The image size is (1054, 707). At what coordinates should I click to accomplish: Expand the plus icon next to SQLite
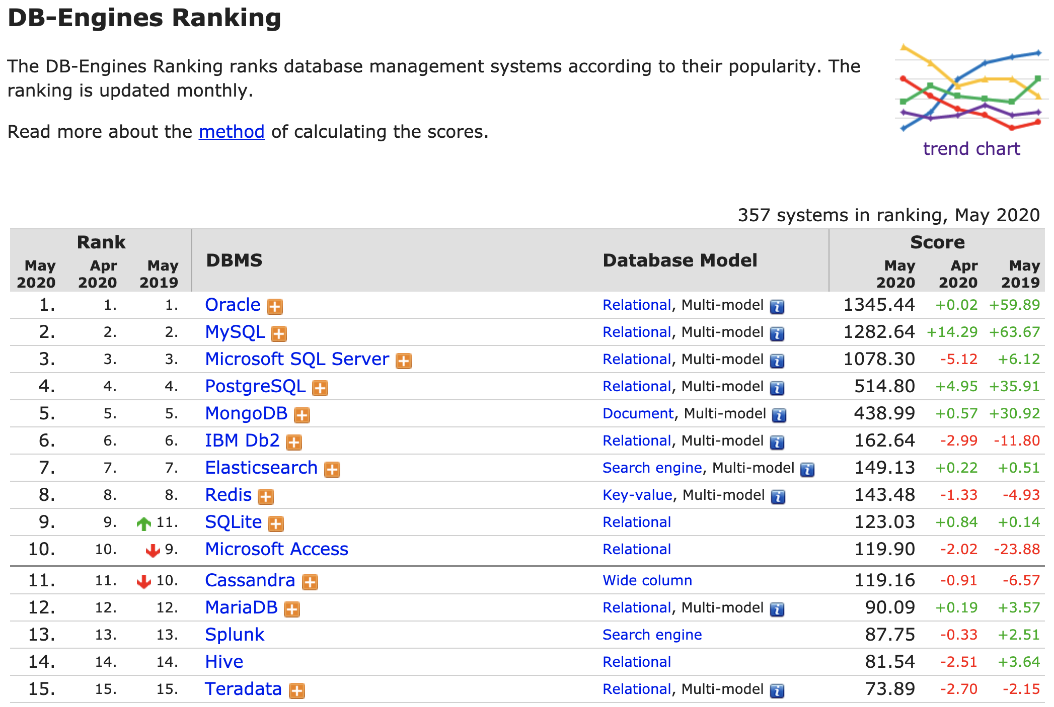[x=276, y=523]
